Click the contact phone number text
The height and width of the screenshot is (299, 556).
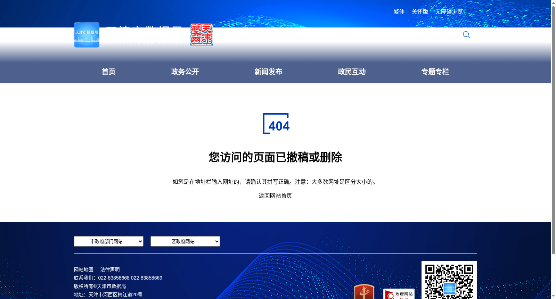click(x=130, y=278)
